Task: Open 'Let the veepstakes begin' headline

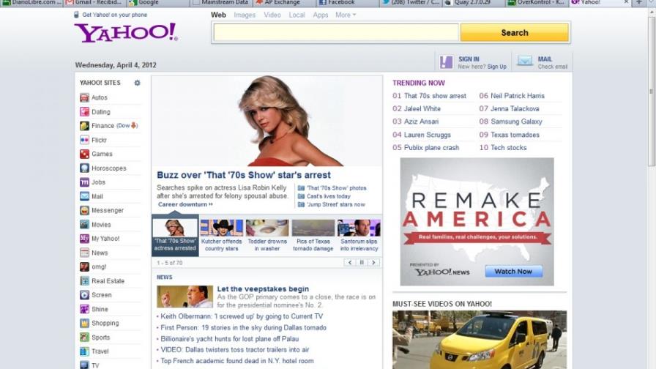Action: (x=263, y=288)
